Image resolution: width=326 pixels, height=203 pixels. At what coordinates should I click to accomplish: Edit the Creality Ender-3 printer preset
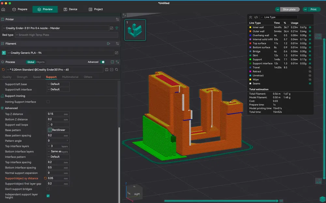tap(111, 28)
